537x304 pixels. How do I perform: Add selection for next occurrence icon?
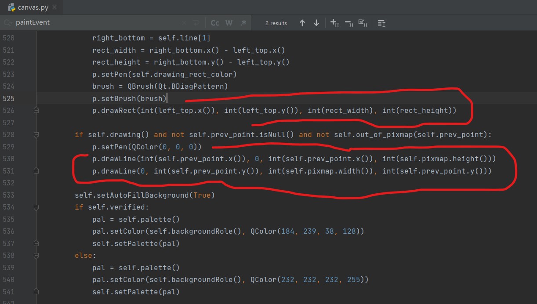pos(334,23)
